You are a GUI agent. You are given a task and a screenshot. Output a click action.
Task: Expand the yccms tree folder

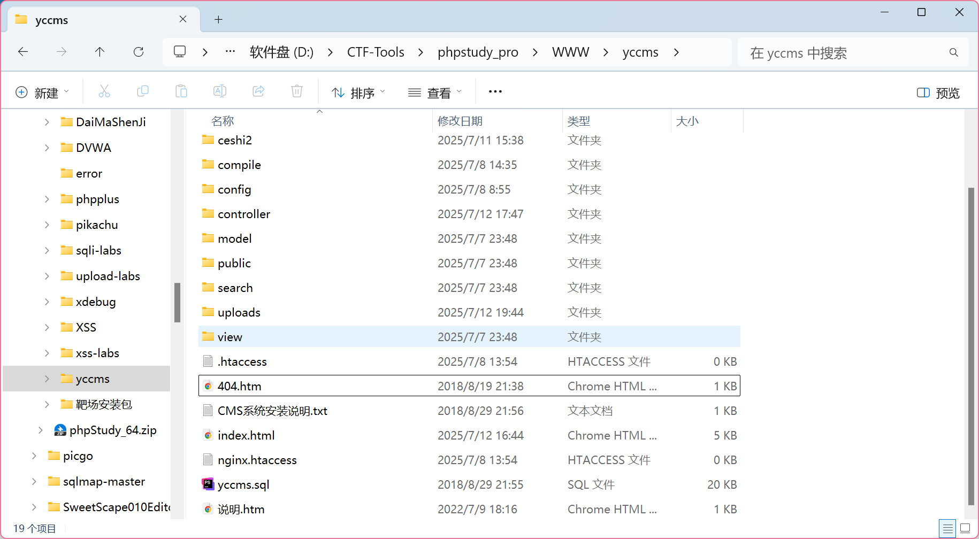click(x=47, y=379)
